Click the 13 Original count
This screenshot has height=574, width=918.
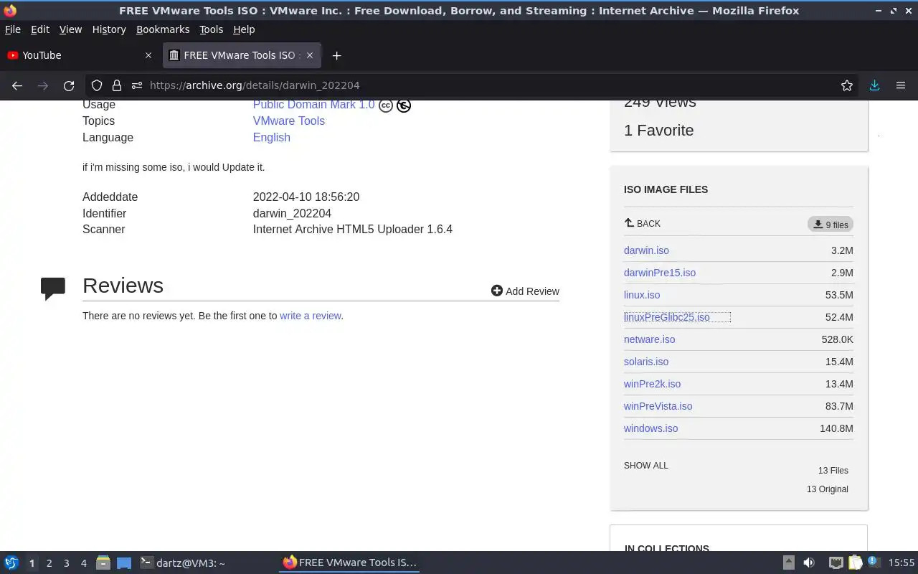point(828,489)
